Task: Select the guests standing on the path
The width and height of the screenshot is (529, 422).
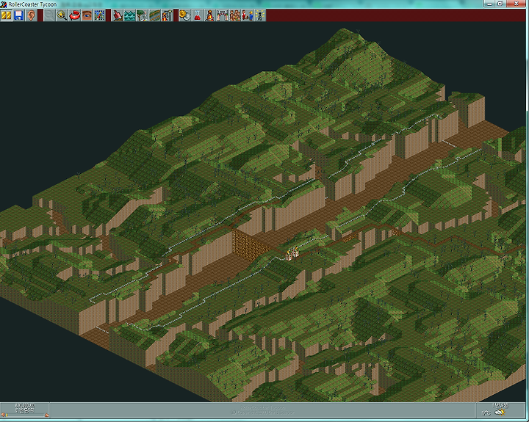Action: 292,253
